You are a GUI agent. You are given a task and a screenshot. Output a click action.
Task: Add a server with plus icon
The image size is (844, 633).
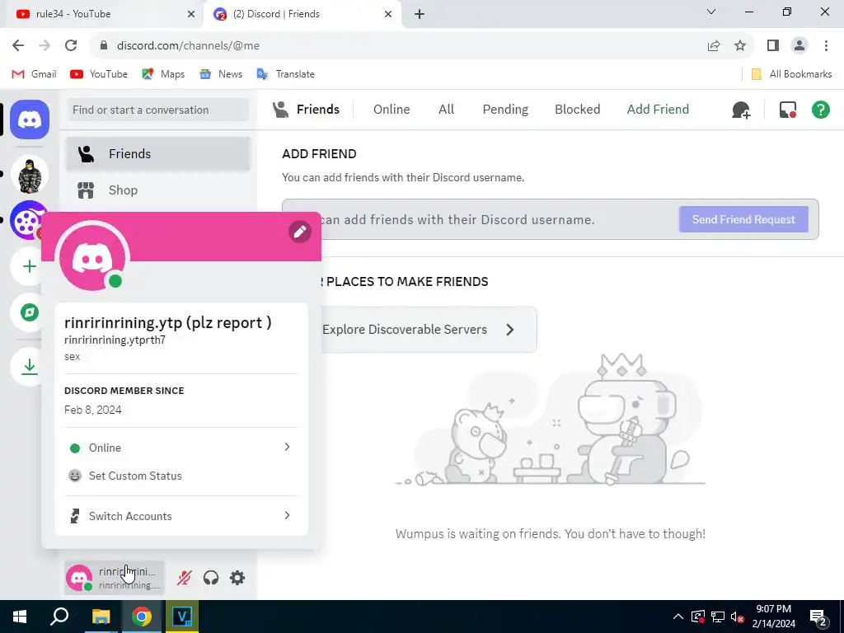(x=30, y=266)
